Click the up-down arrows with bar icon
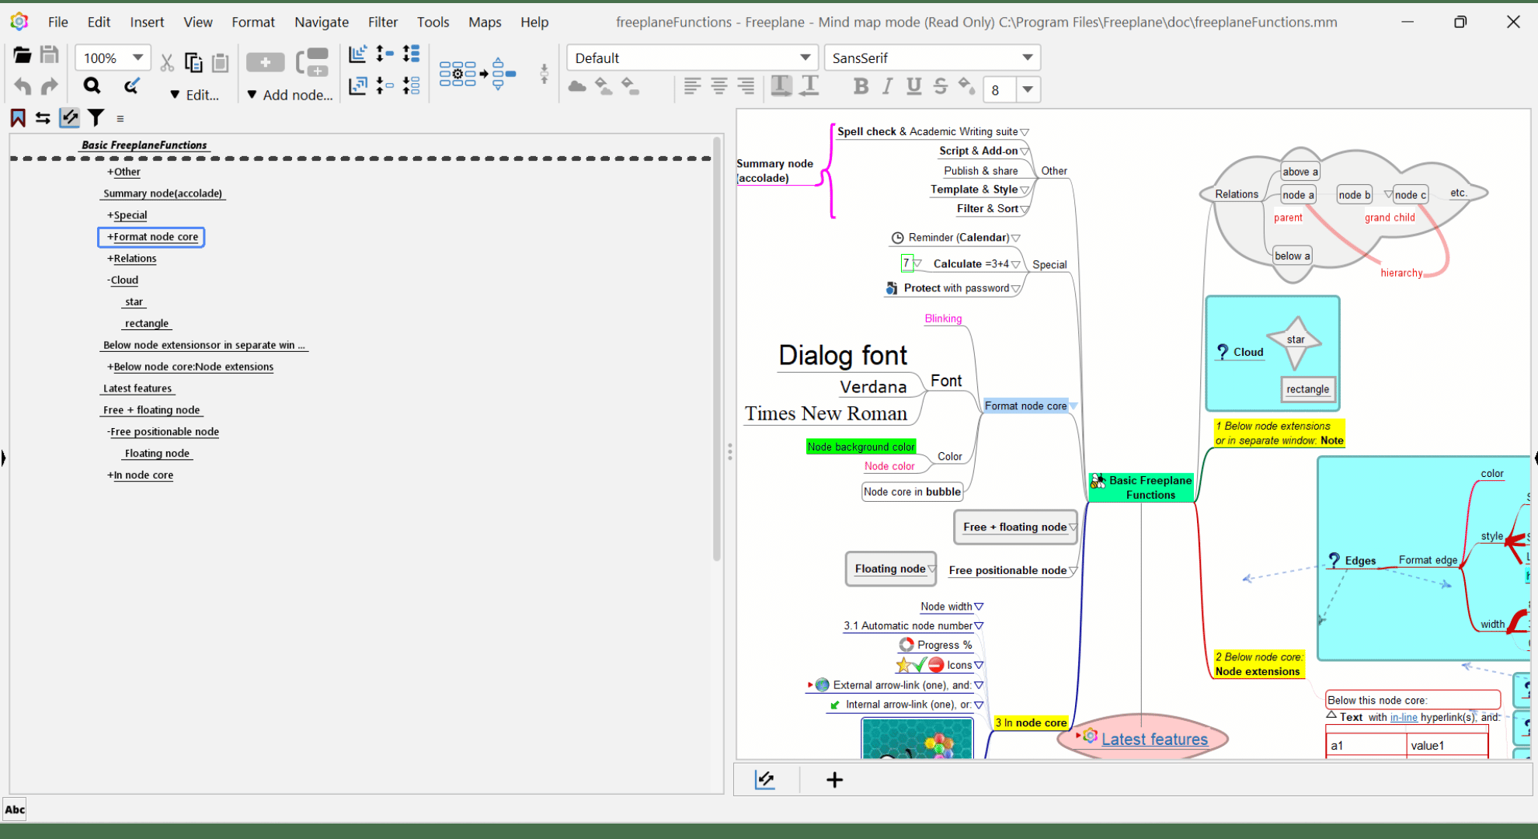 click(544, 75)
